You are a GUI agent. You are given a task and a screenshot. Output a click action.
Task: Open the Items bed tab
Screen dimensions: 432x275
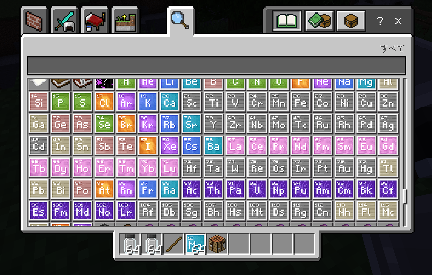click(95, 21)
